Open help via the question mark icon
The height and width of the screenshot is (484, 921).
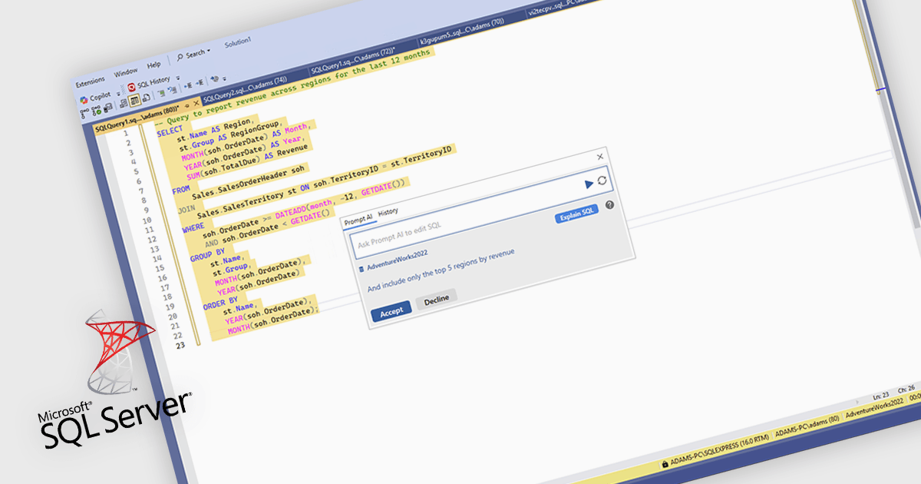coord(609,205)
